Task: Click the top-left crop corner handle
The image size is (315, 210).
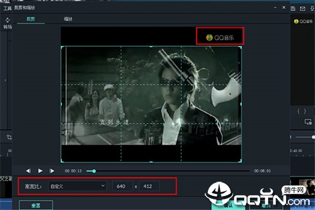Action: 62,47
